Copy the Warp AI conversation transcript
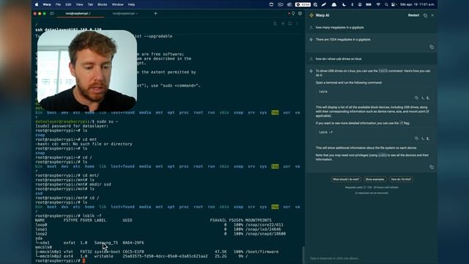Screen dimensions: 469x264 tap(425, 15)
